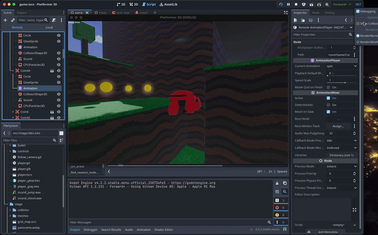378x235 pixels.
Task: Click the Instantiate Child Scene link icon
Action: coord(13,20)
